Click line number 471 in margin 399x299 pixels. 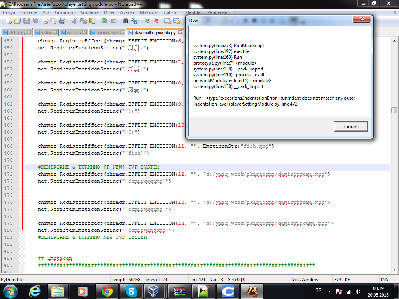point(8,167)
